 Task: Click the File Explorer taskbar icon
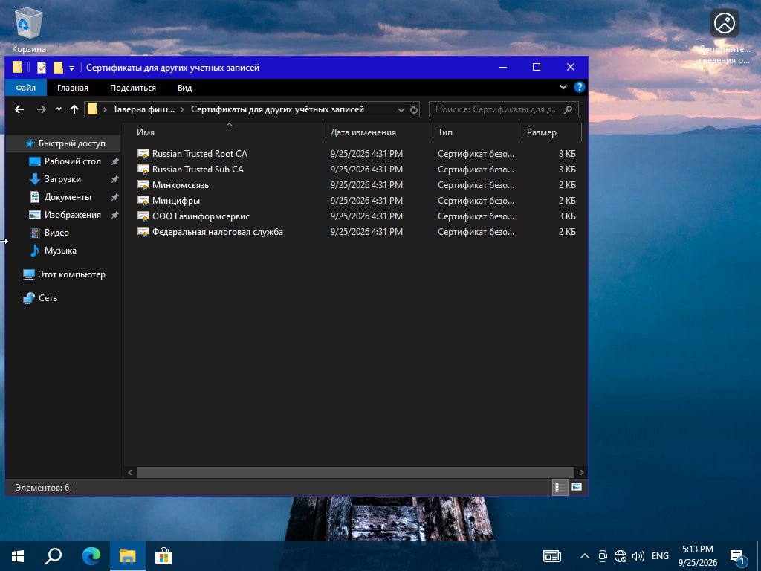click(128, 556)
